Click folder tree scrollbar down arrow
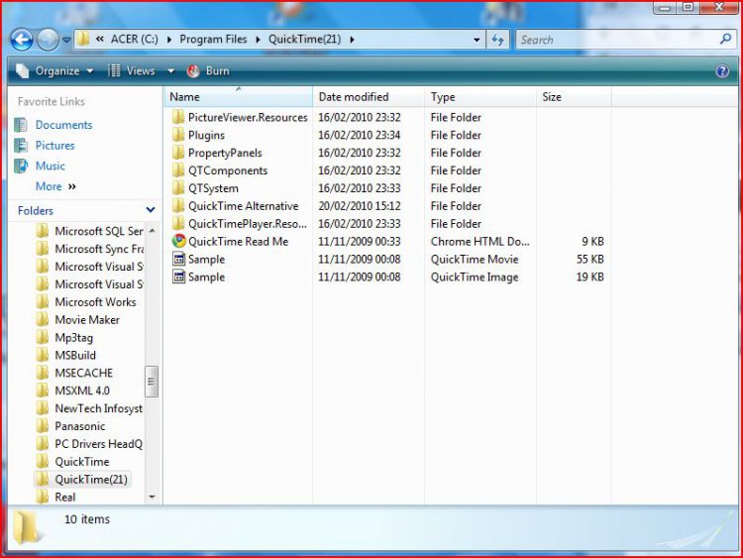This screenshot has height=558, width=743. click(152, 497)
